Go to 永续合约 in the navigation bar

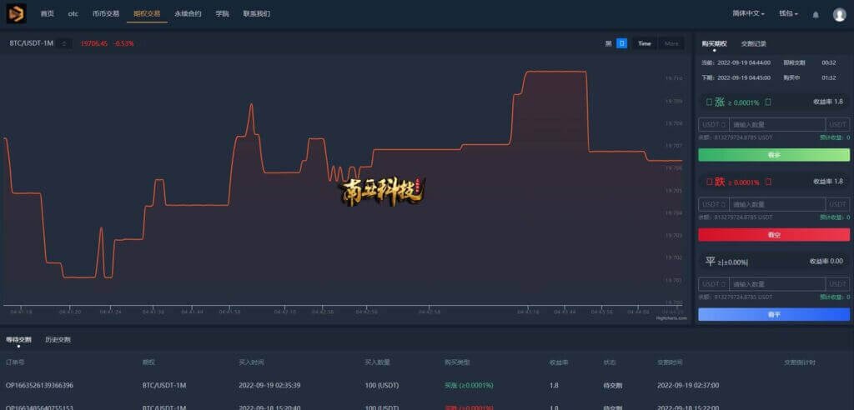(x=188, y=14)
